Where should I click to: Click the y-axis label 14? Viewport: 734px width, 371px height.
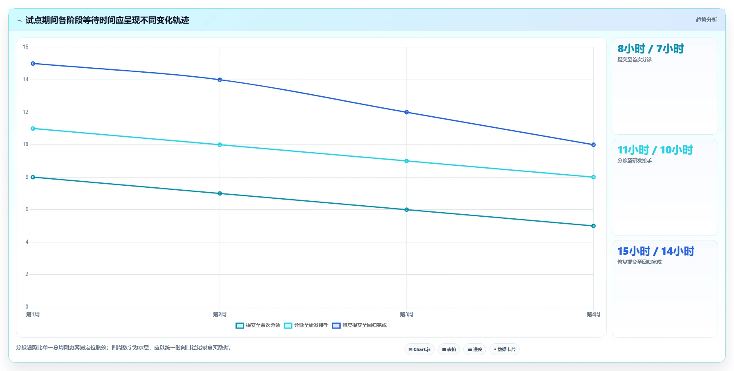point(26,80)
